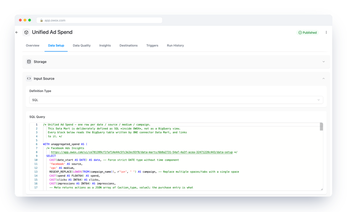Viewport: 347px width, 212px height.
Task: Open the Data Quality tab
Action: (82, 46)
